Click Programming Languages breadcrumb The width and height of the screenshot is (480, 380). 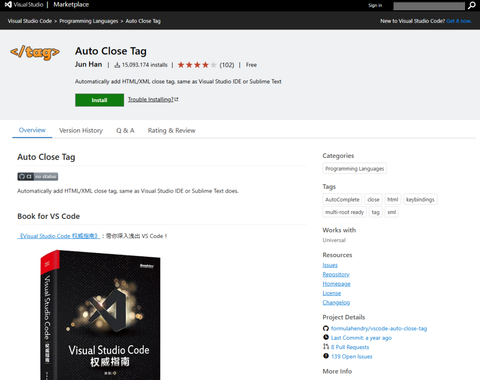click(x=89, y=21)
